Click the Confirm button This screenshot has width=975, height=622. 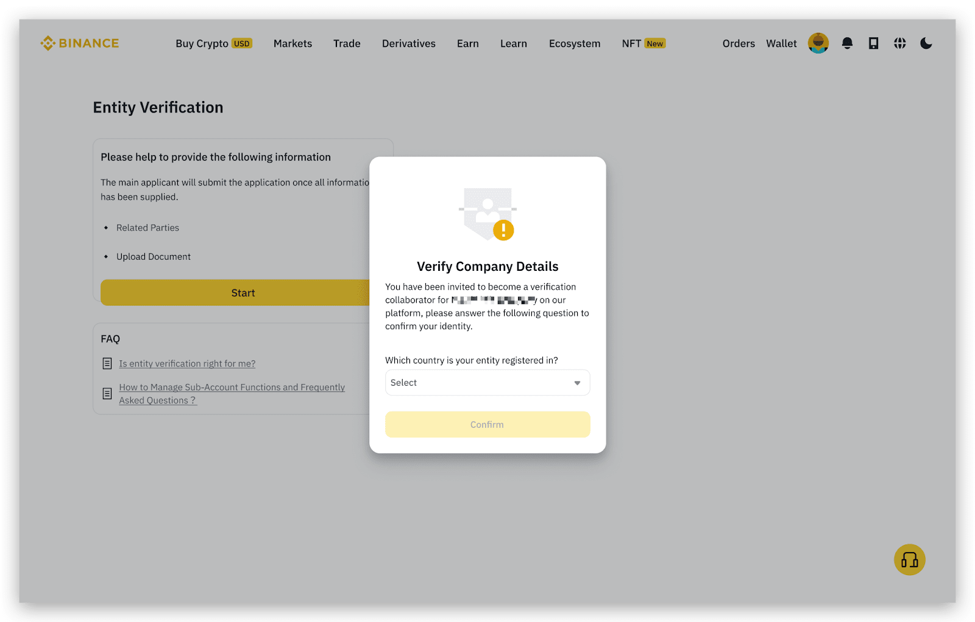click(x=487, y=425)
